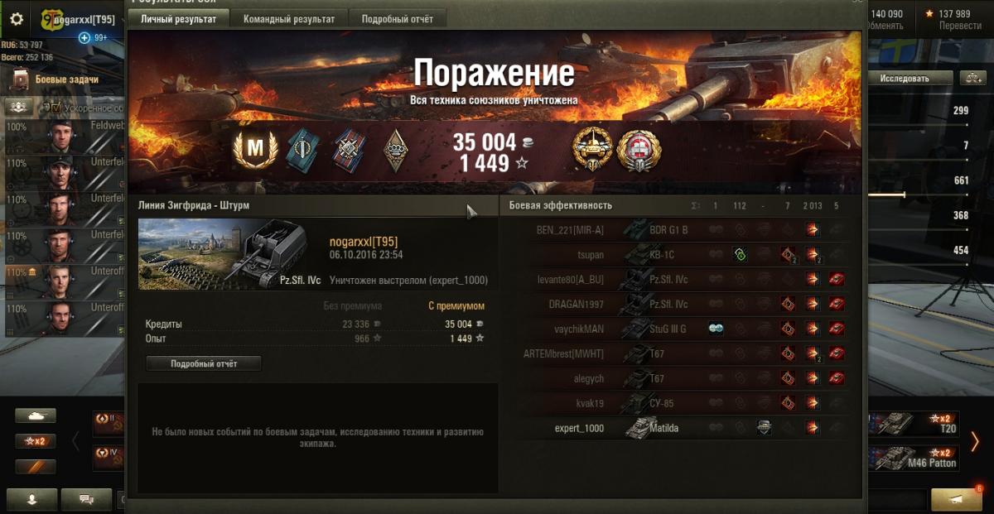Viewport: 994px width, 514px height.
Task: Show previous tanks with carousel left arrow
Action: point(75,441)
